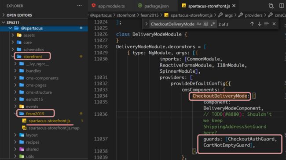The width and height of the screenshot is (286, 160).
Task: Collapse the @spartacus folder
Action: (x=10, y=28)
